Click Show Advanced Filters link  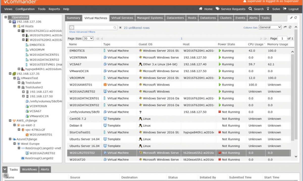pyautogui.click(x=82, y=32)
